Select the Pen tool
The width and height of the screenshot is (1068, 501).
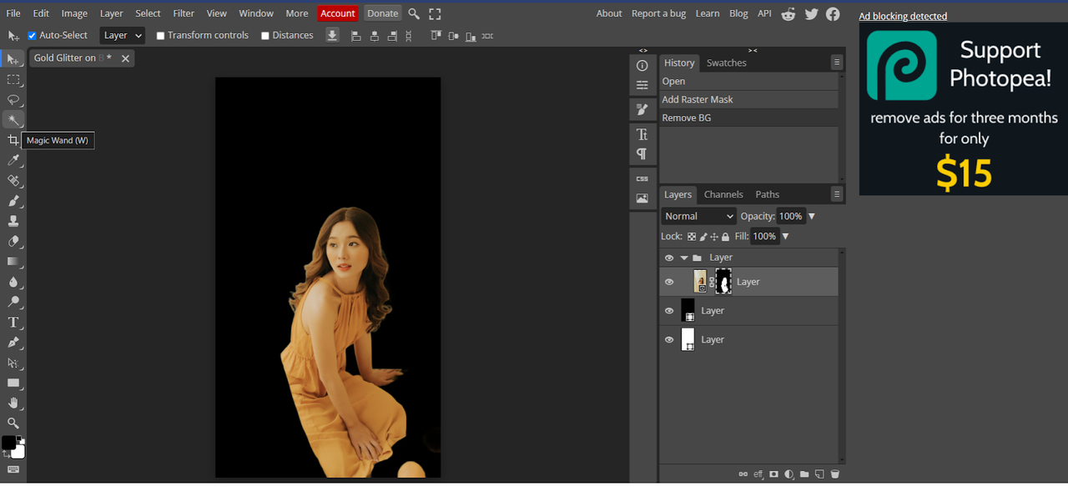click(13, 343)
